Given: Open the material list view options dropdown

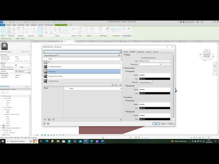Looking at the screenshot, I should coord(120,55).
